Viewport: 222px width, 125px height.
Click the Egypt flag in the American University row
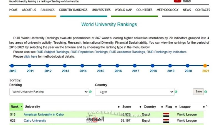166,115
